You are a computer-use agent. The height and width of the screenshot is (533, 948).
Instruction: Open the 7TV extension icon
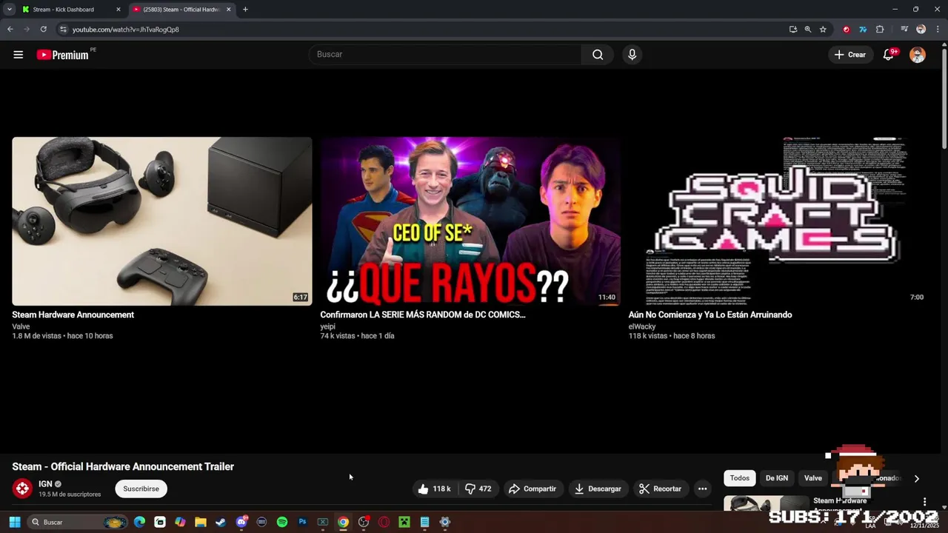pyautogui.click(x=863, y=30)
